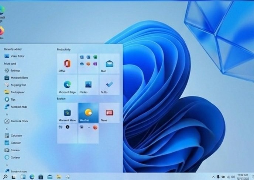The image size is (254, 180).
Task: Open the To Do tile
Action: pyautogui.click(x=110, y=85)
